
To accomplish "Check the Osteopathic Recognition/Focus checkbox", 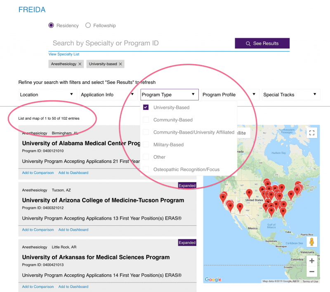I will [x=146, y=169].
